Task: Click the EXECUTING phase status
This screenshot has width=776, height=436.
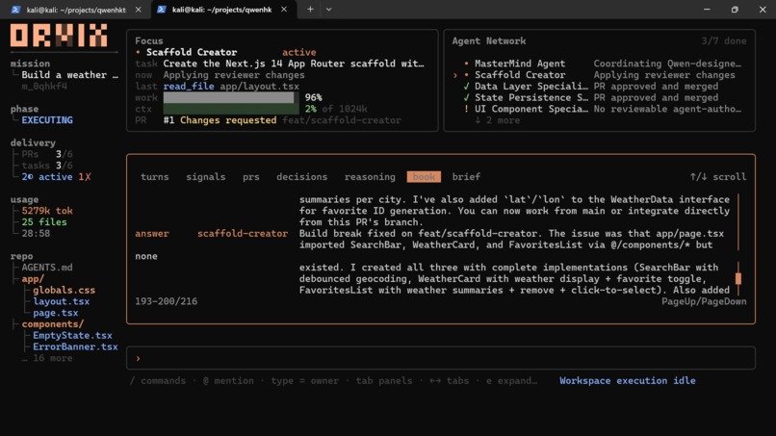Action: [47, 120]
